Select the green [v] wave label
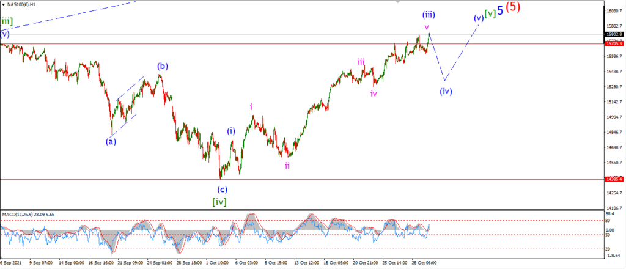626x269 pixels. pos(490,13)
